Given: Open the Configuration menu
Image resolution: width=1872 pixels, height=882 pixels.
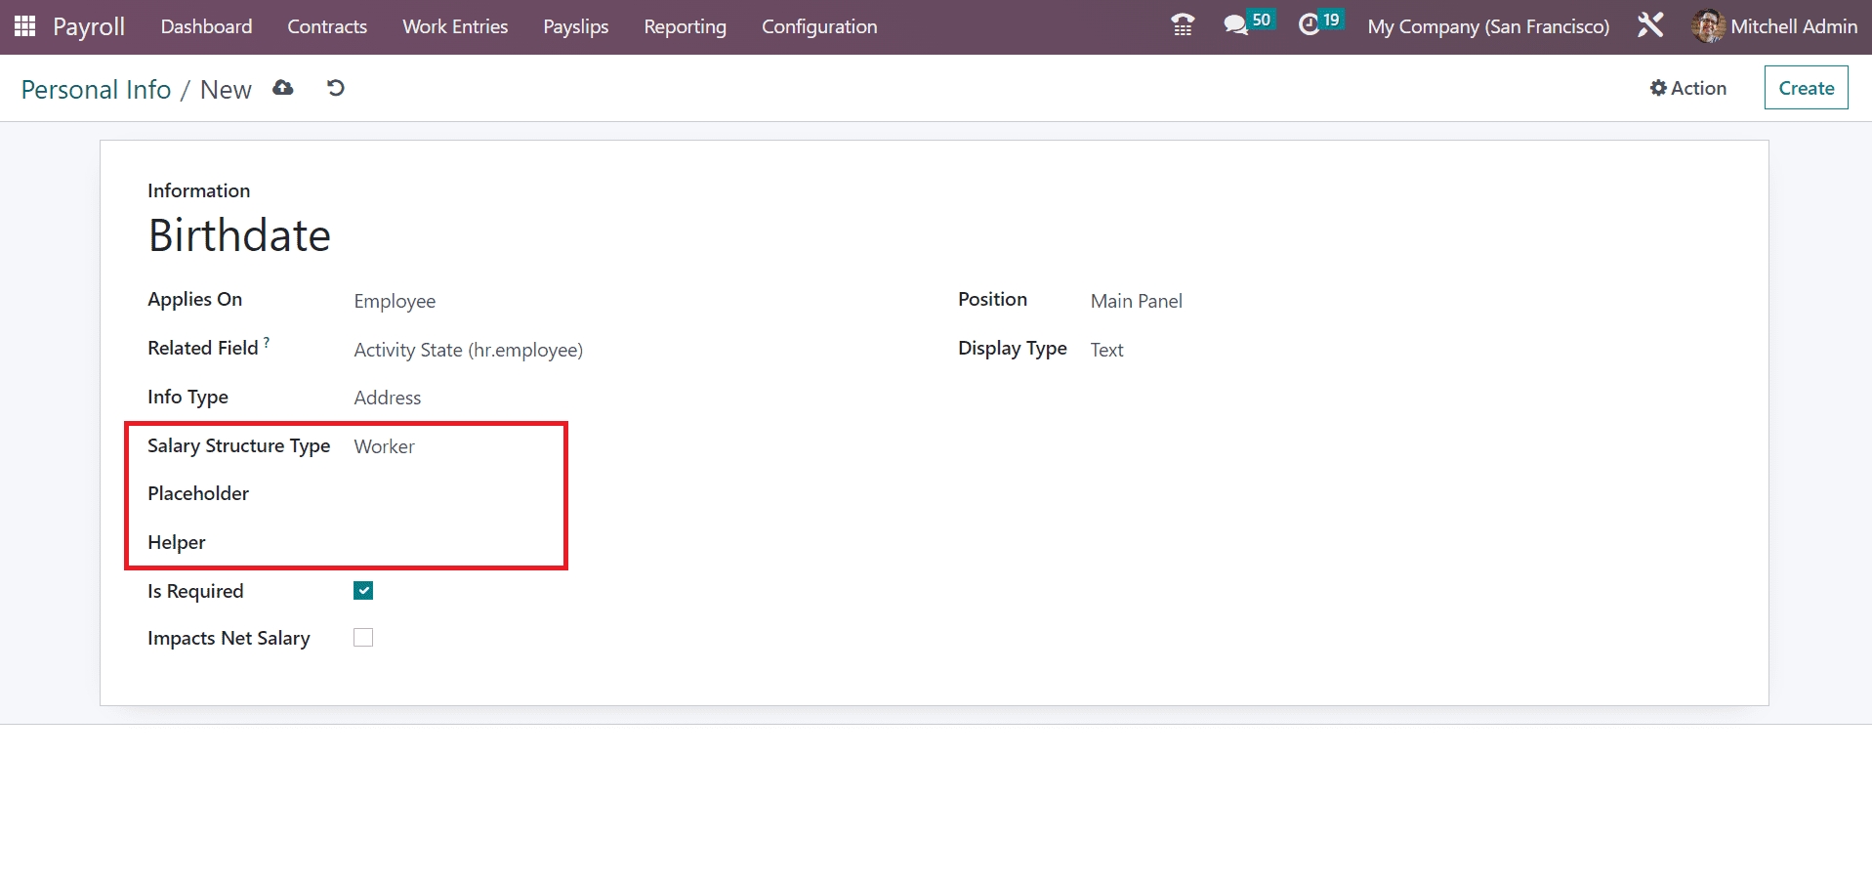Looking at the screenshot, I should point(818,26).
